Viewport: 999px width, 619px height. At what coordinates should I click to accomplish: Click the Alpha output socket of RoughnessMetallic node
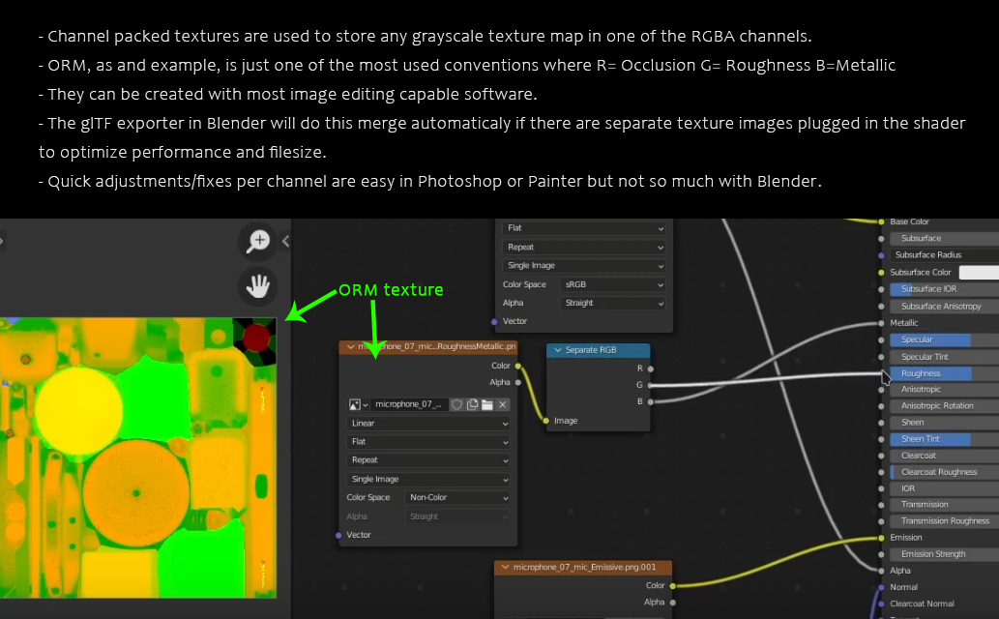click(x=518, y=382)
